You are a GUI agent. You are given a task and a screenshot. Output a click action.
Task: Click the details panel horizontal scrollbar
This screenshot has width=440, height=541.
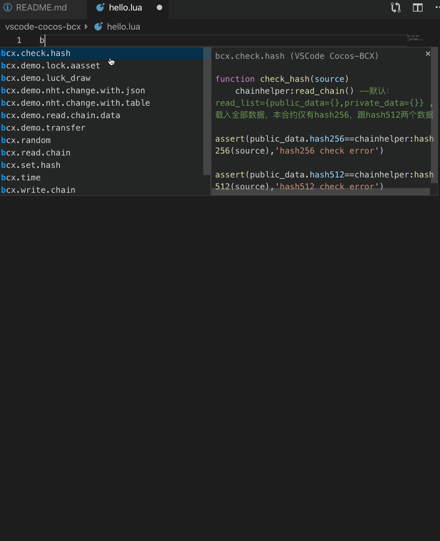pyautogui.click(x=320, y=191)
